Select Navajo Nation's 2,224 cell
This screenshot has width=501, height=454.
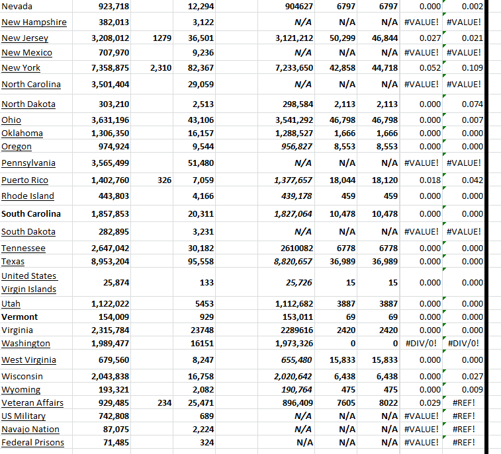click(x=195, y=430)
